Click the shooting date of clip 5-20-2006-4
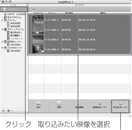Viewport: 132px width, 130px height. click(87, 50)
